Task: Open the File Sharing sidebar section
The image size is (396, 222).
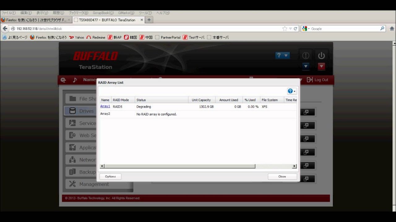Action: click(81, 99)
